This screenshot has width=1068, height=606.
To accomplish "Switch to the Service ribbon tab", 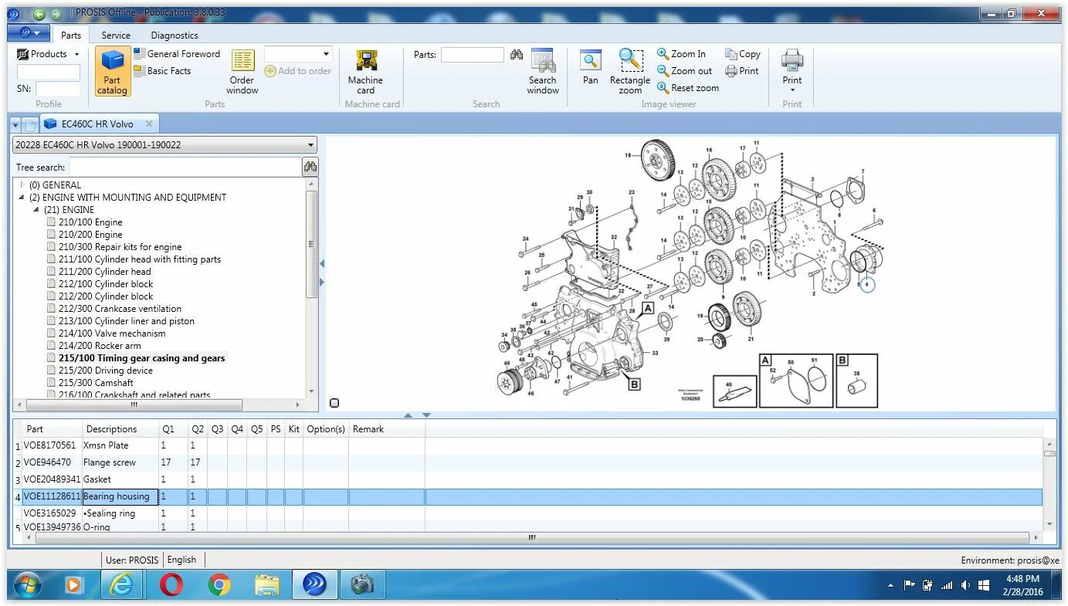I will [x=116, y=35].
